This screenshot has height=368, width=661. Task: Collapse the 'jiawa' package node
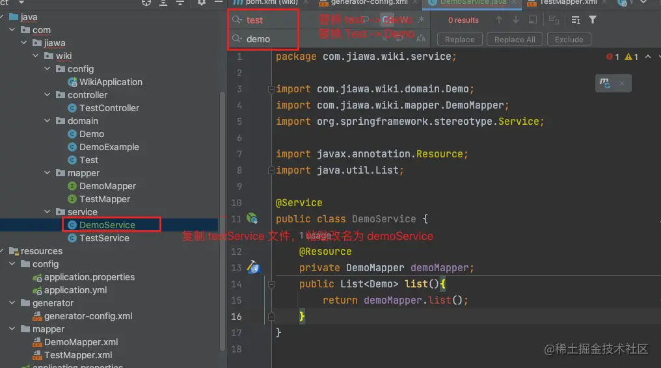click(24, 42)
